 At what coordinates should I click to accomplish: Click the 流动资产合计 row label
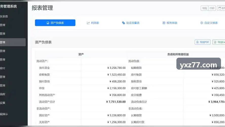47,102
